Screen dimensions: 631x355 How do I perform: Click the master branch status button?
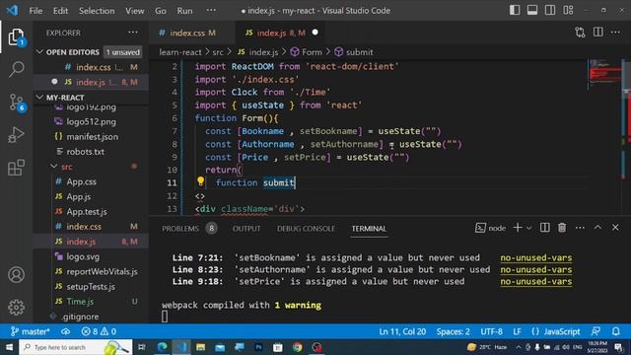[x=31, y=331]
